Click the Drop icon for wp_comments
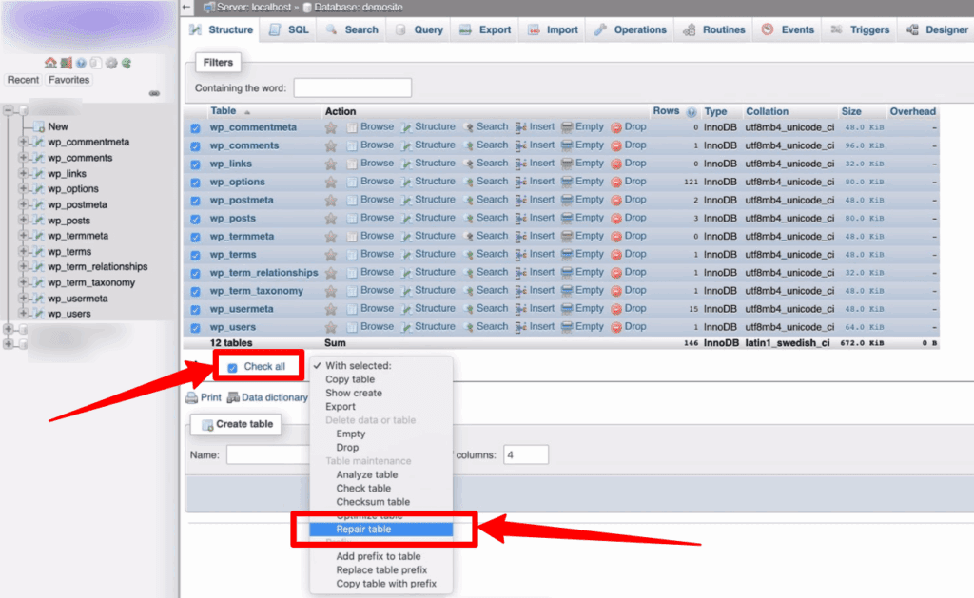974x598 pixels. 616,145
